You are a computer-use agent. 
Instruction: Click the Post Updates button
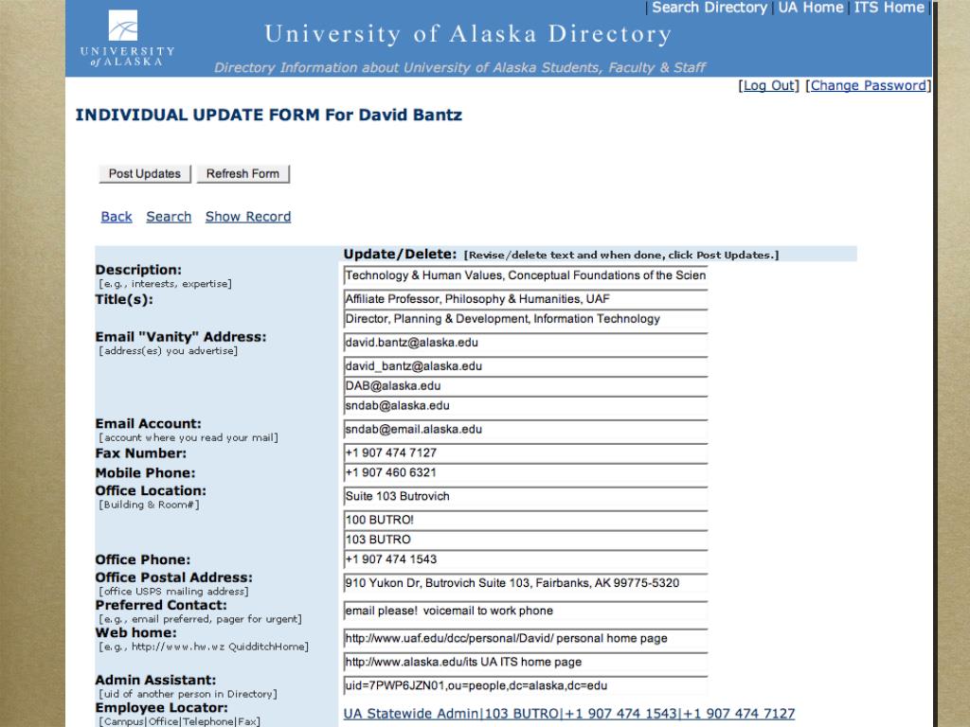pos(145,174)
